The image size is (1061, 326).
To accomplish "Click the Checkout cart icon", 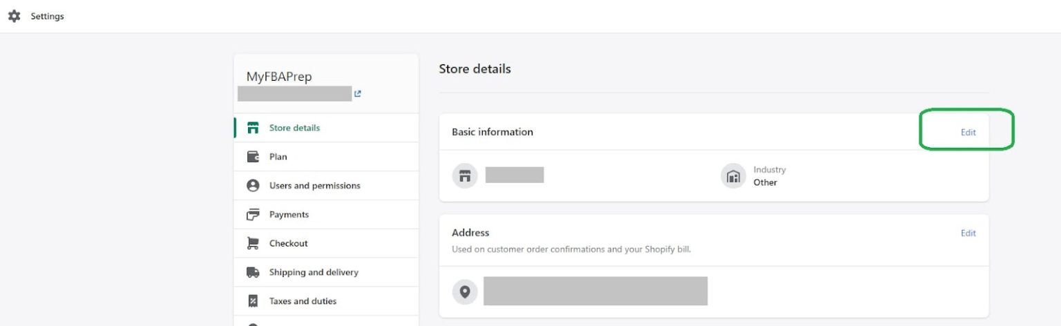I will 254,244.
